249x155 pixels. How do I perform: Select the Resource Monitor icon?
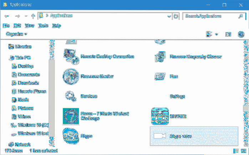[x=71, y=76]
